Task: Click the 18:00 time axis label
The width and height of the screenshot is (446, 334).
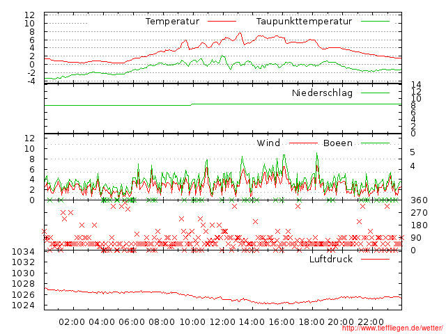Action: [312, 322]
